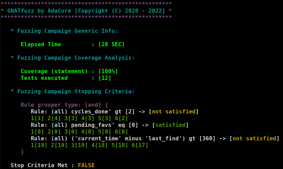283x169 pixels.
Task: Click the 'Tests executed' label
Action: pyautogui.click(x=44, y=78)
